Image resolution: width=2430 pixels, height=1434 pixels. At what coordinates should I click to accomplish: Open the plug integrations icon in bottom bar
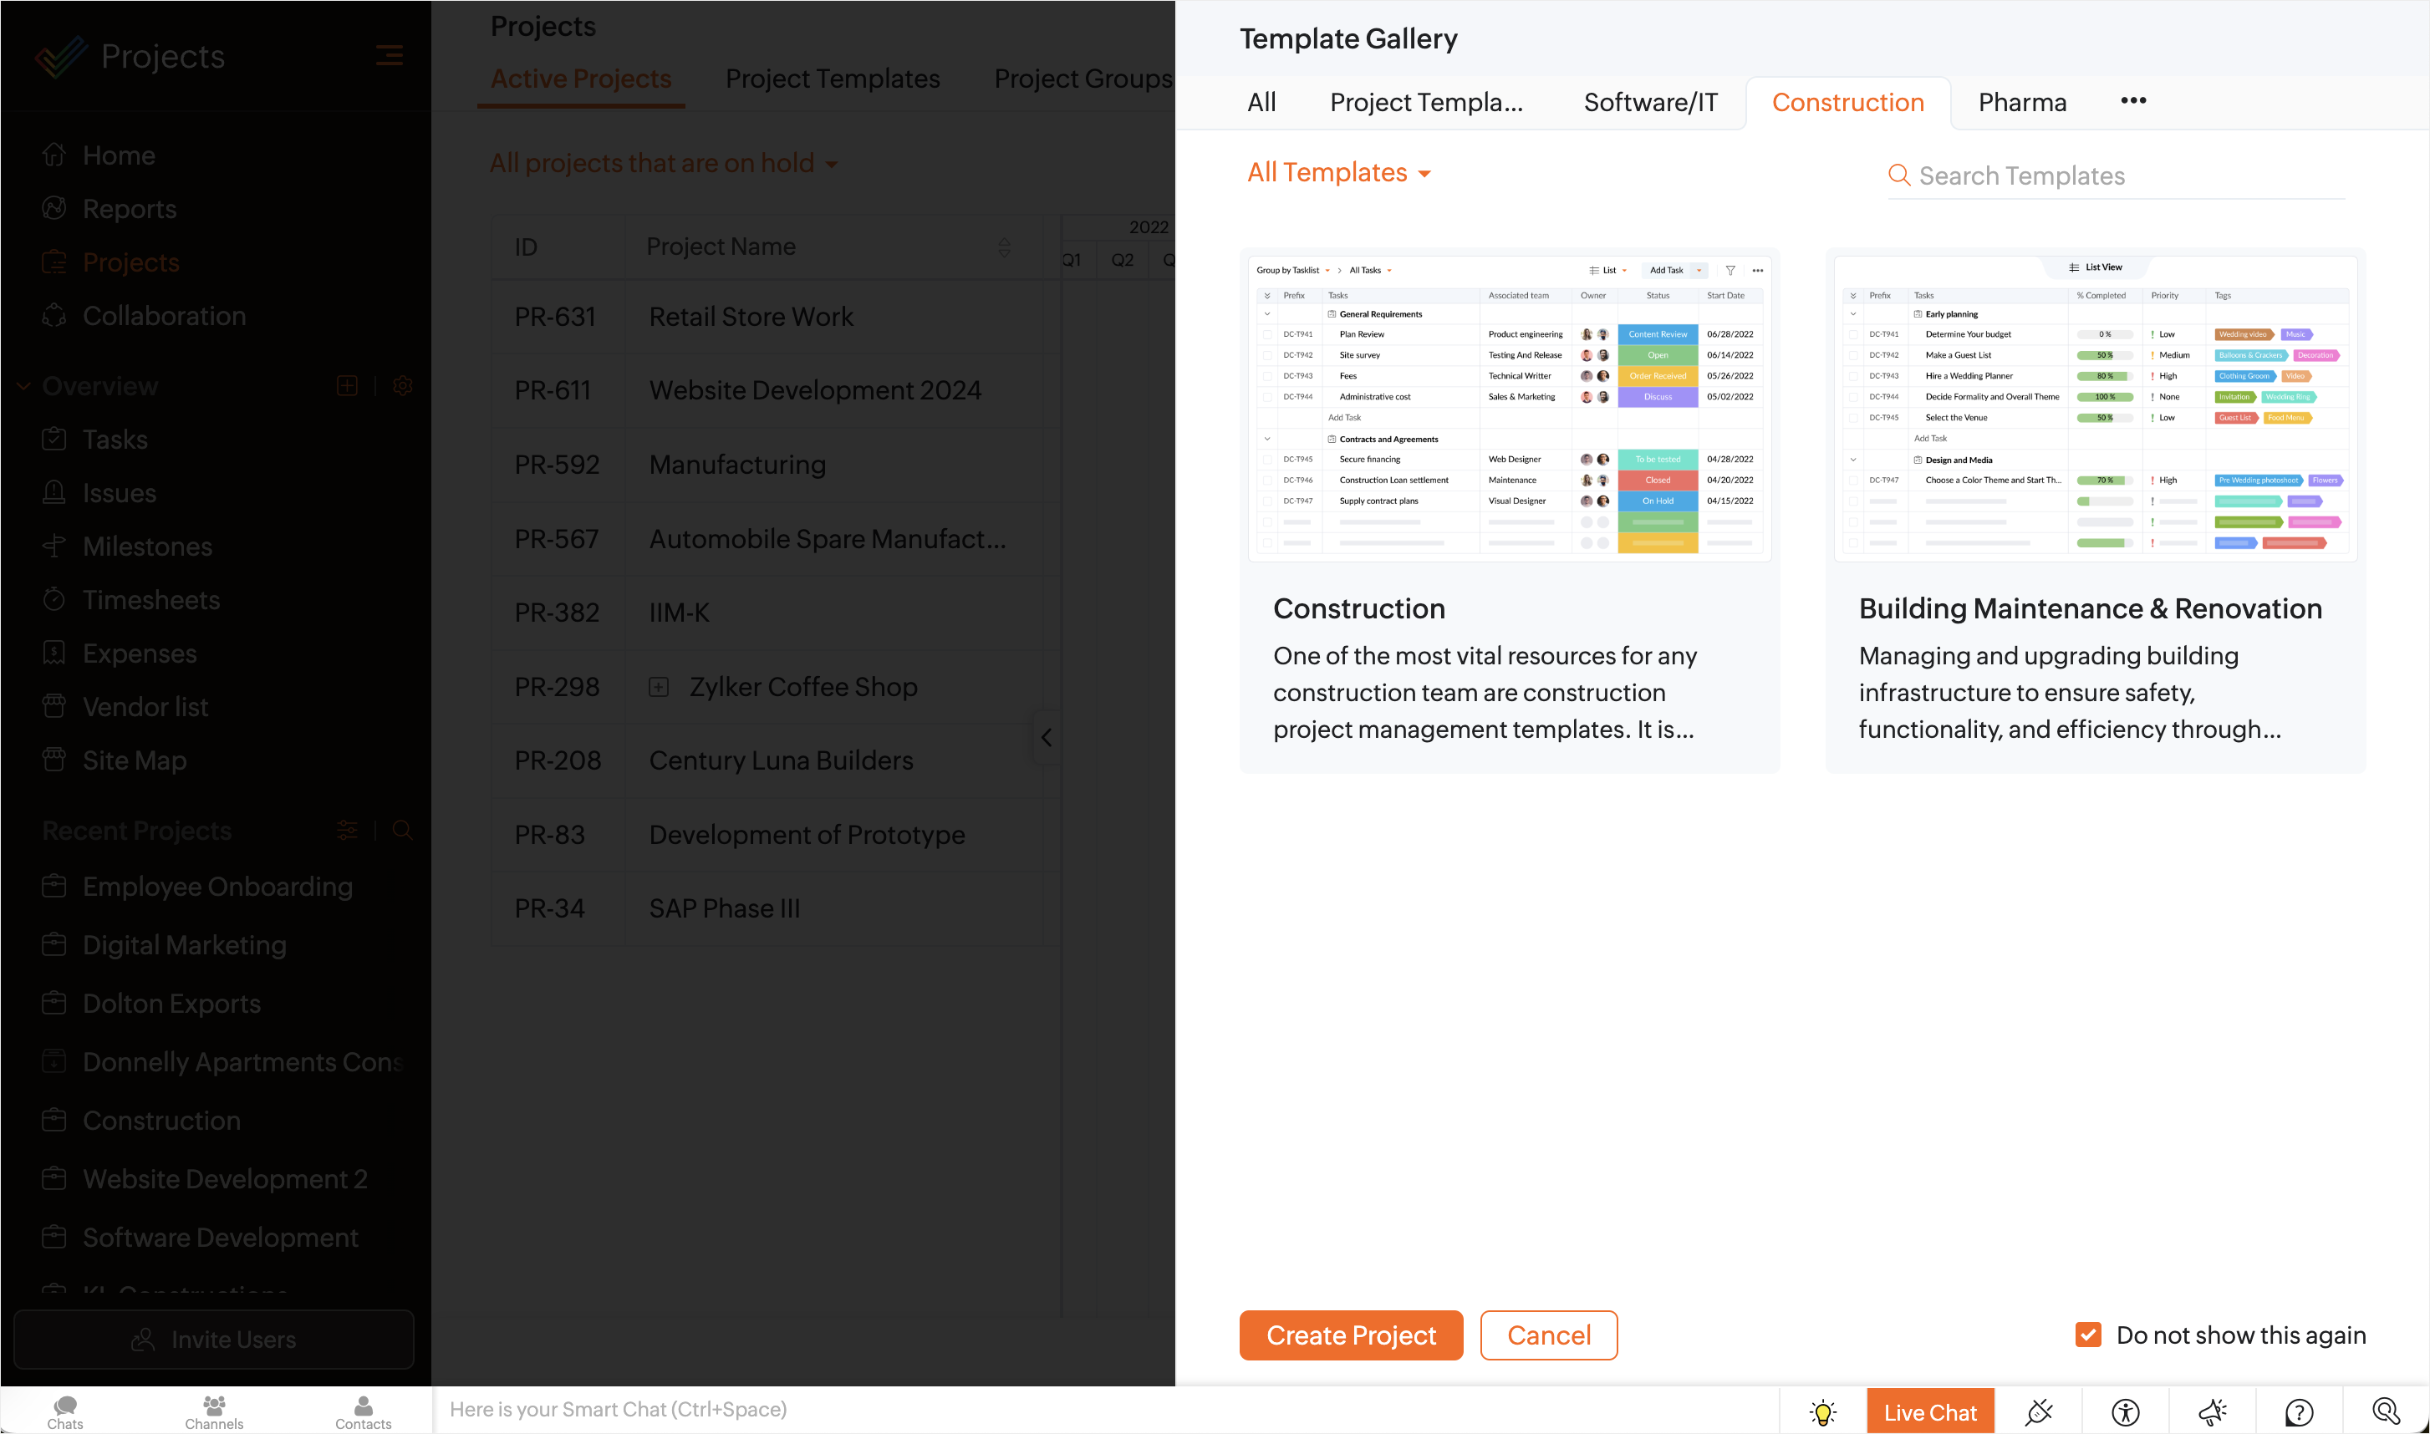(2039, 1411)
